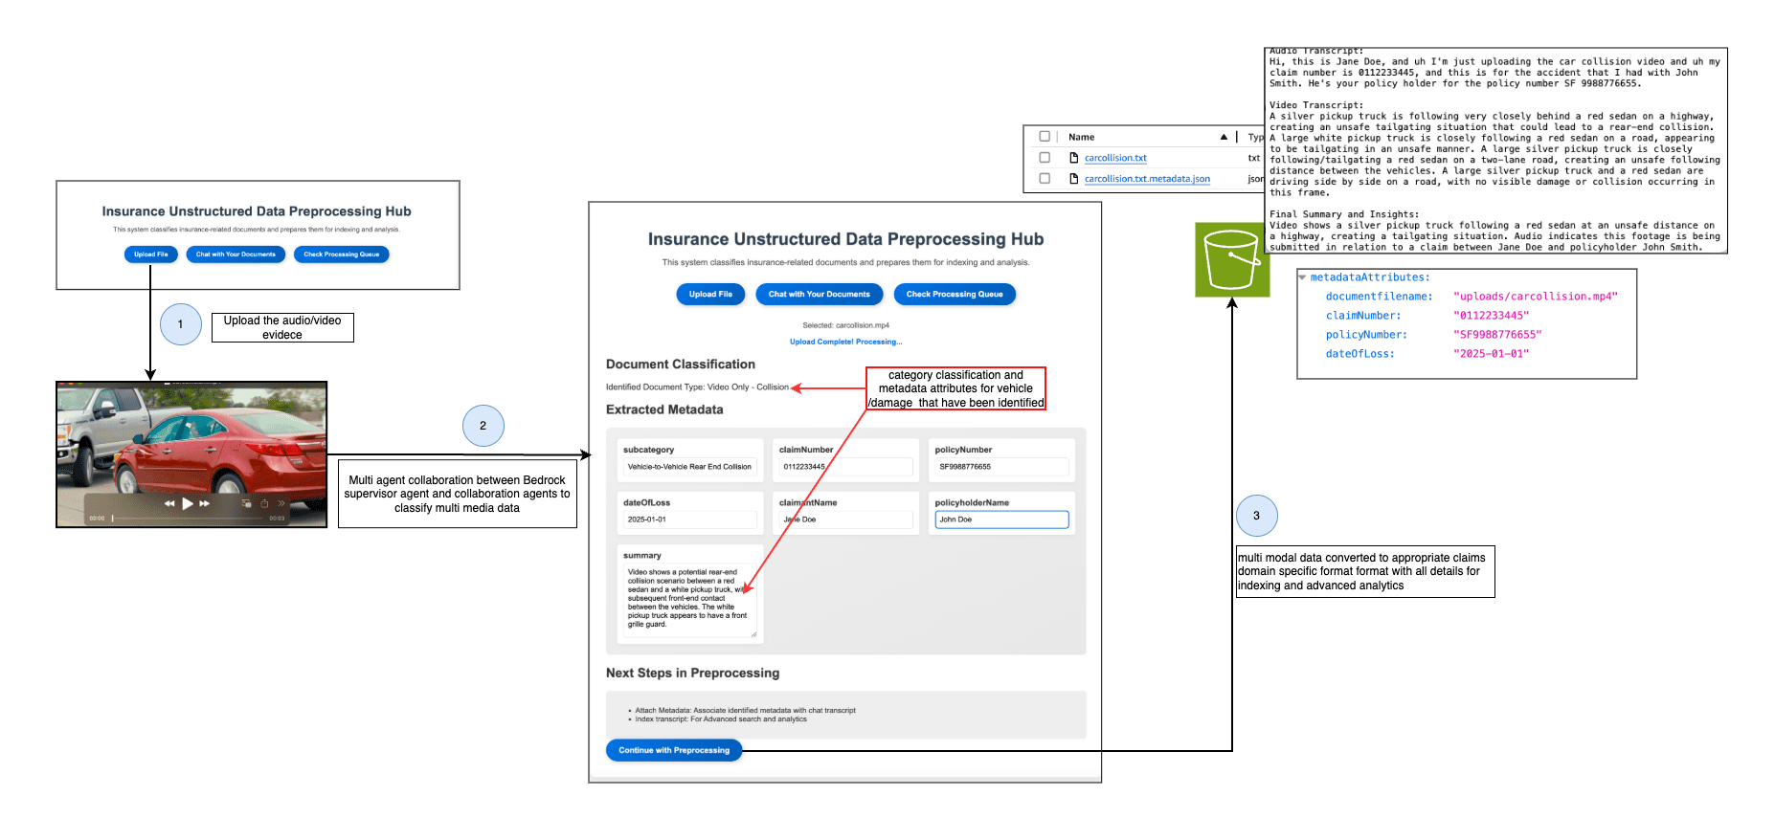Click Check Processing Queue in large hub
This screenshot has width=1775, height=840.
click(x=954, y=295)
